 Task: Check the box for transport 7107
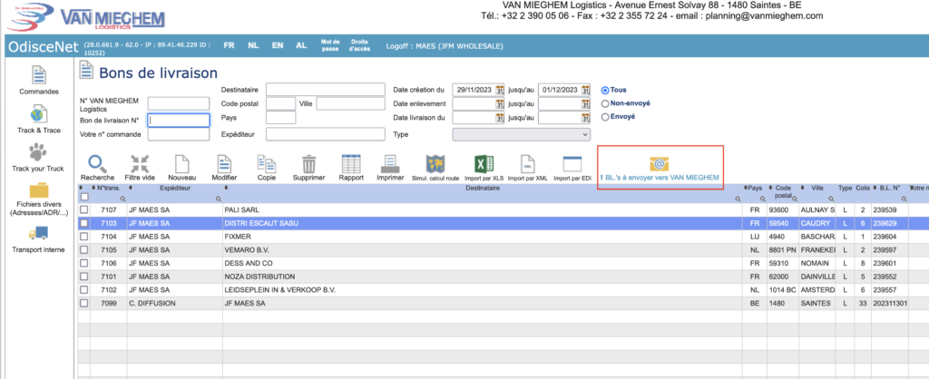[x=84, y=209]
